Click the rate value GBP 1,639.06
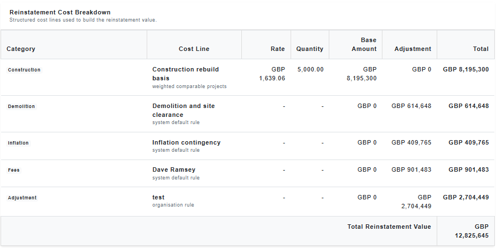This screenshot has height=252, width=502. click(272, 74)
